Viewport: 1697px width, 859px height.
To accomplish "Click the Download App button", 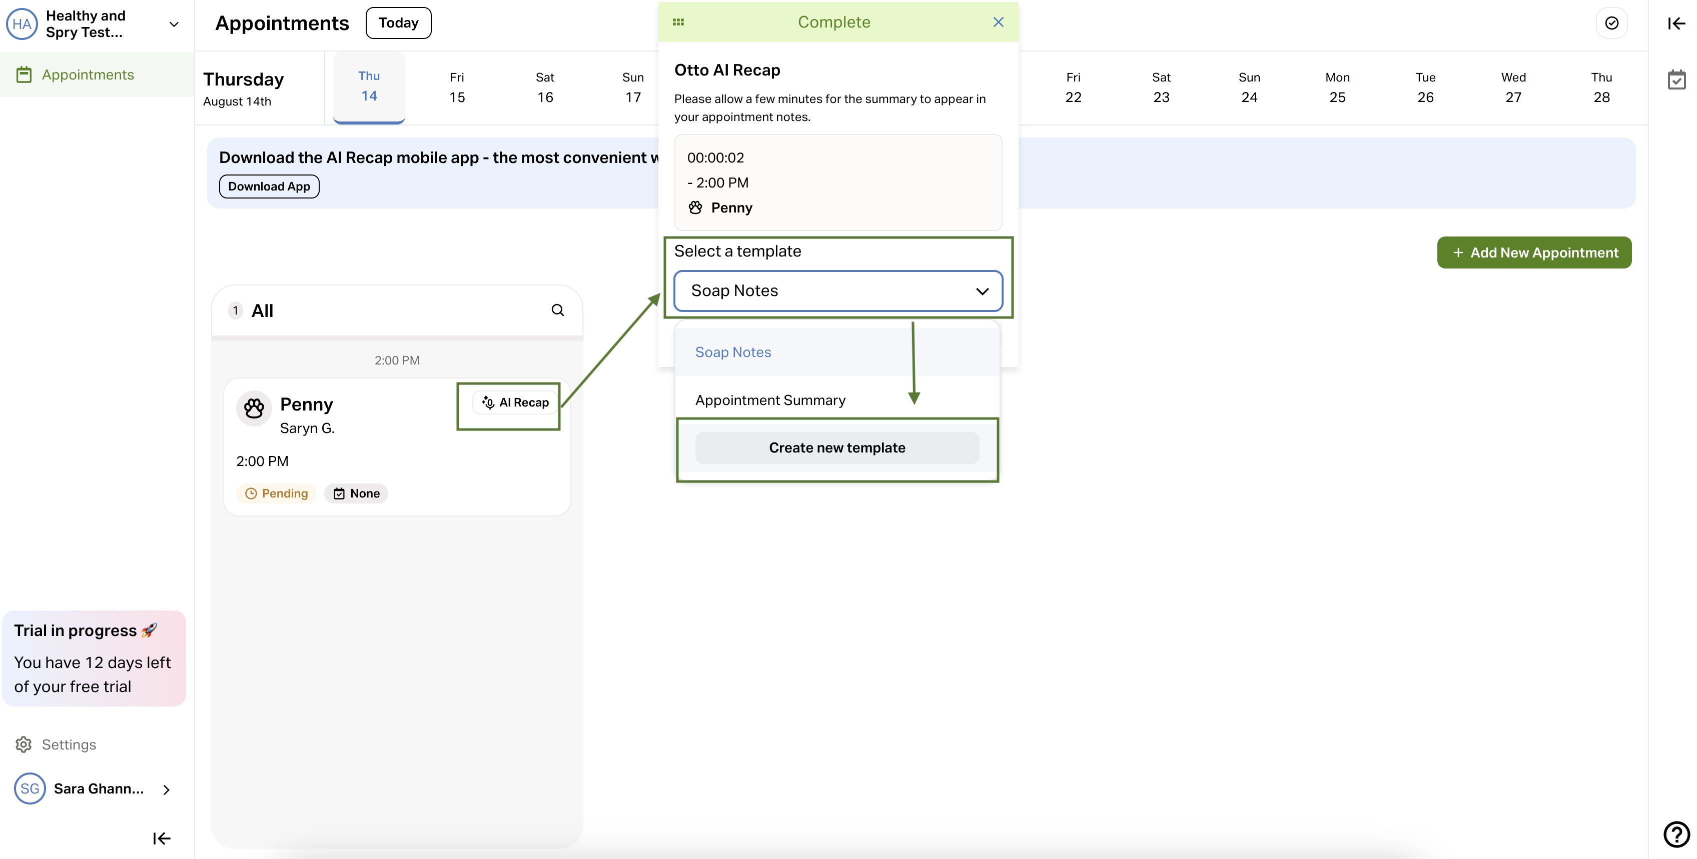I will [269, 186].
